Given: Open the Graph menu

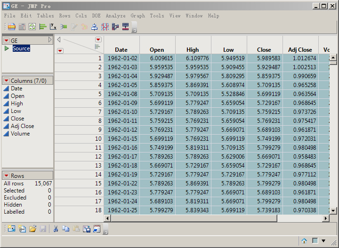Looking at the screenshot, I should click(x=137, y=16).
